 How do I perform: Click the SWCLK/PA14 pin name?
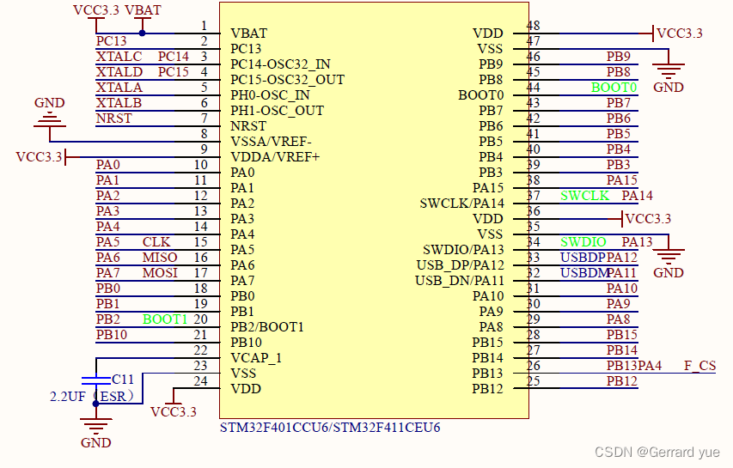point(461,204)
